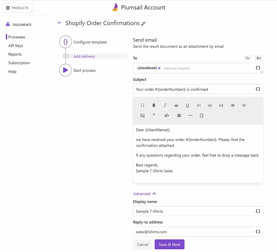Open Subscription in sidebar
This screenshot has height=252, width=277.
coord(19,63)
